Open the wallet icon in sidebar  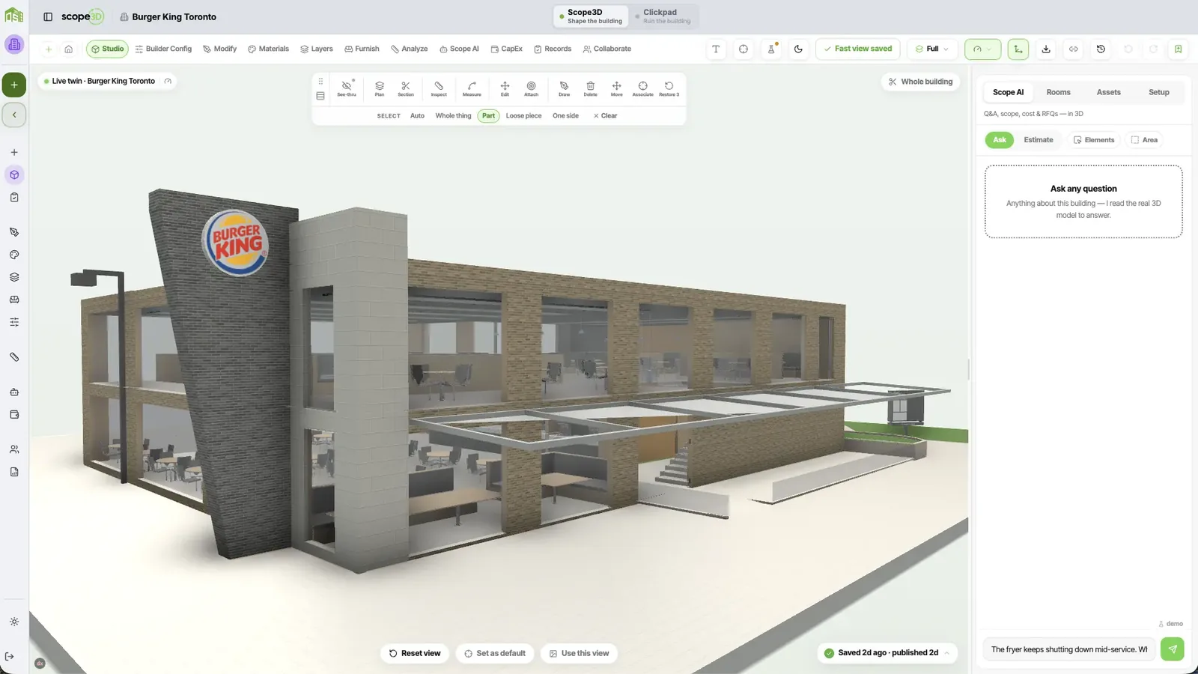(x=14, y=414)
